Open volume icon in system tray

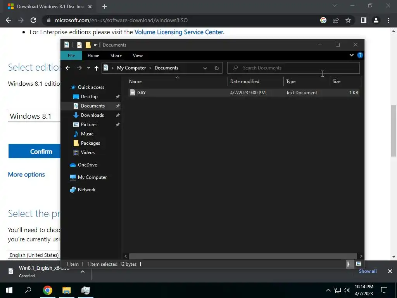(x=347, y=290)
